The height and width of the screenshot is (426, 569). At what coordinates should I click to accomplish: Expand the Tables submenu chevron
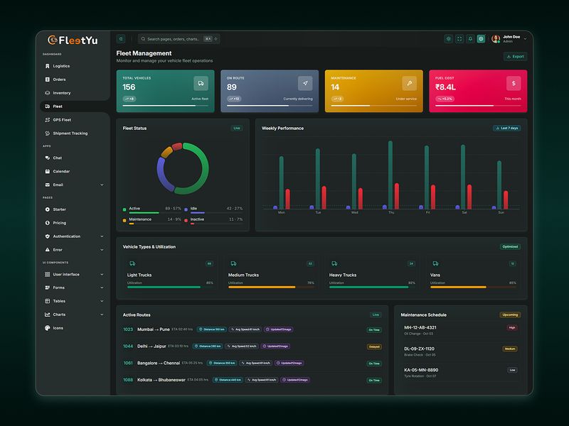pos(102,301)
